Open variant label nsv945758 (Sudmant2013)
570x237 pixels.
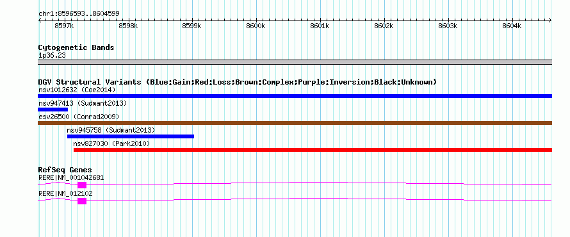111,130
